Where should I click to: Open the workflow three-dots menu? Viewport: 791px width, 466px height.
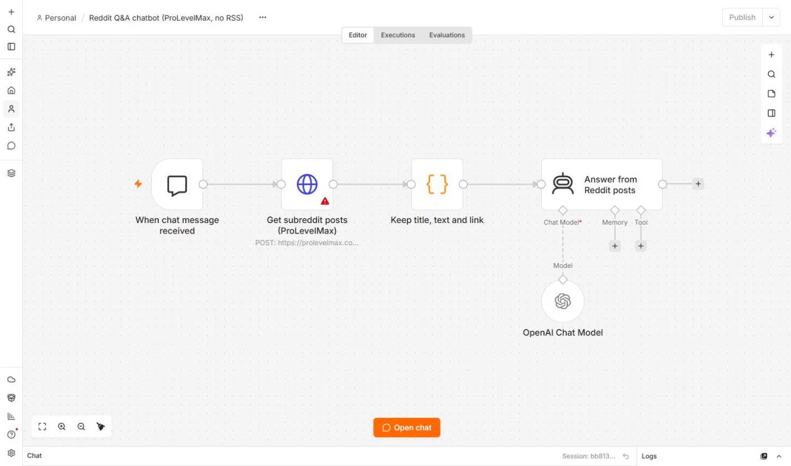[x=263, y=17]
